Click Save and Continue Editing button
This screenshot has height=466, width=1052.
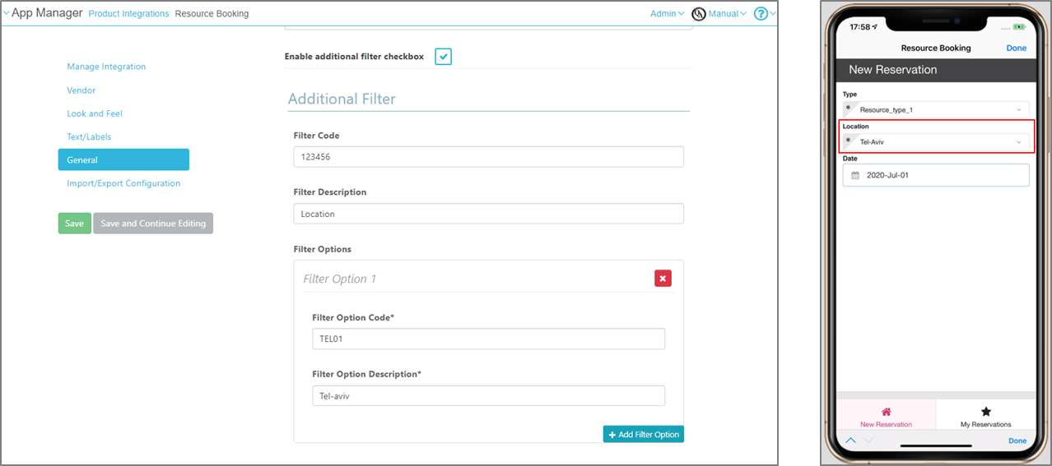click(153, 224)
